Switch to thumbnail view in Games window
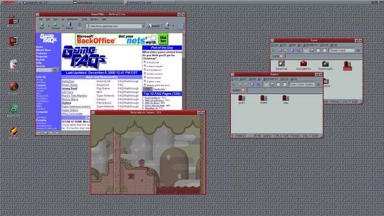Viewport: 384px width, 216px height. pyautogui.click(x=272, y=85)
